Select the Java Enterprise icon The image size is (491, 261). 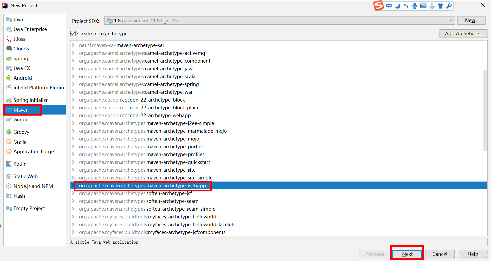(9, 29)
